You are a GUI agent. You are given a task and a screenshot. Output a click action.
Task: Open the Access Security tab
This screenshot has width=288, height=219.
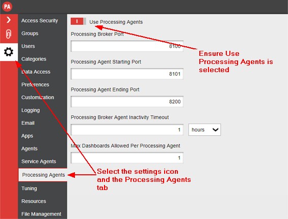point(40,20)
